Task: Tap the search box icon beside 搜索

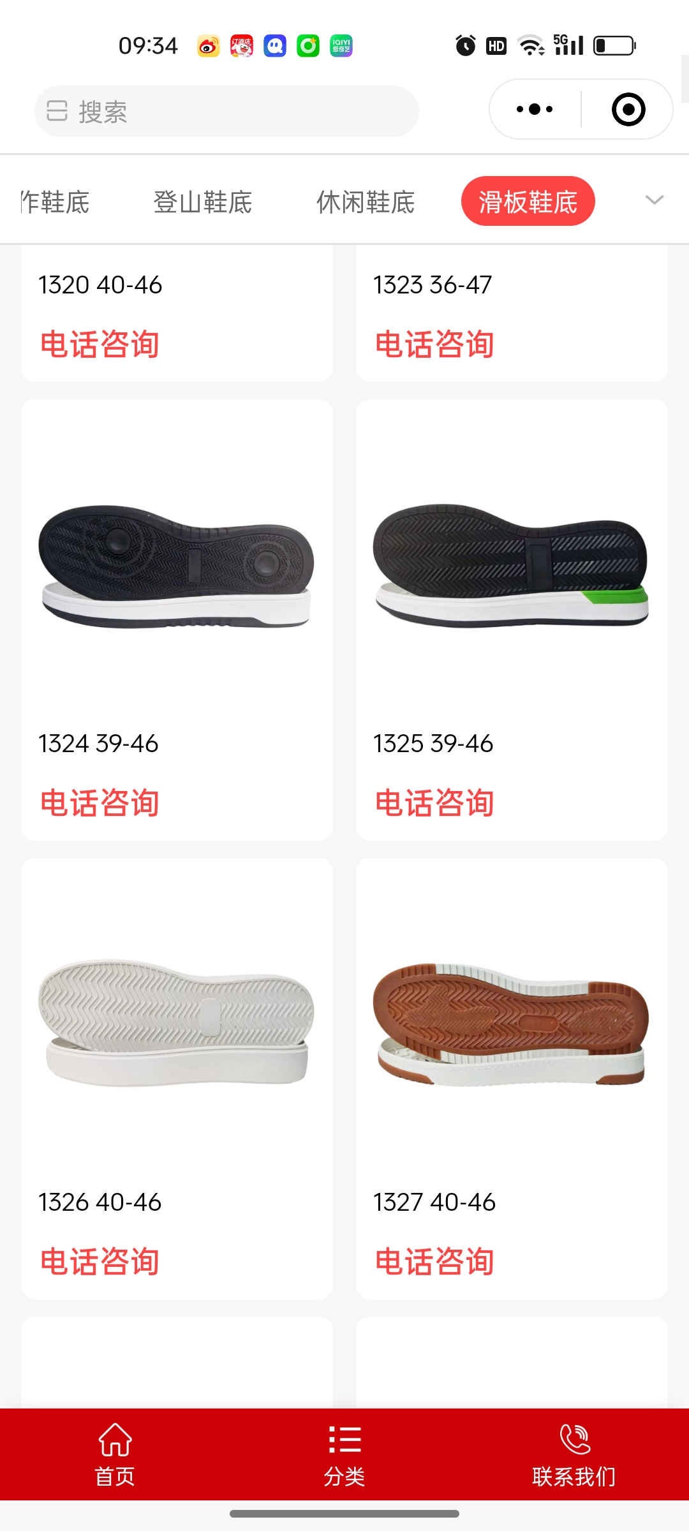Action: [57, 111]
